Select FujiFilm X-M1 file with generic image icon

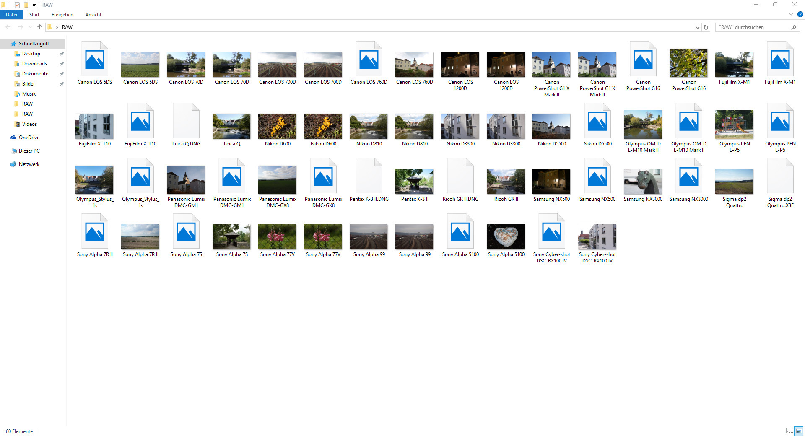tap(780, 59)
